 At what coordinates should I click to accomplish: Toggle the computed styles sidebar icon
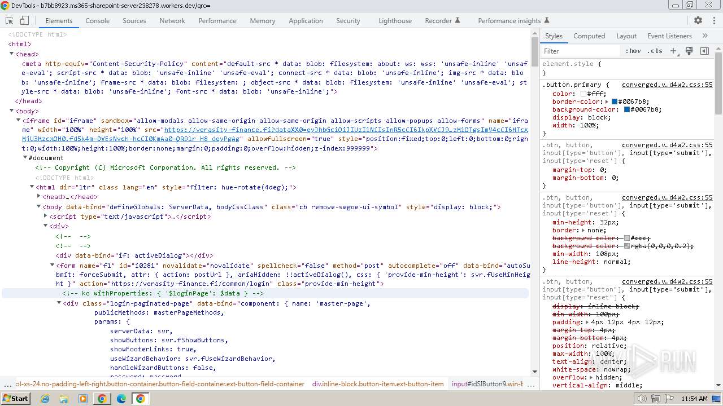[704, 51]
